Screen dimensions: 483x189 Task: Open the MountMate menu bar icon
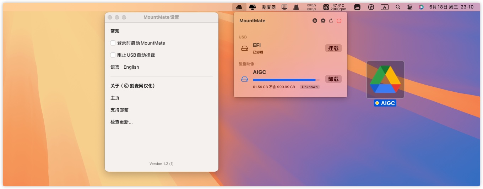(x=239, y=7)
